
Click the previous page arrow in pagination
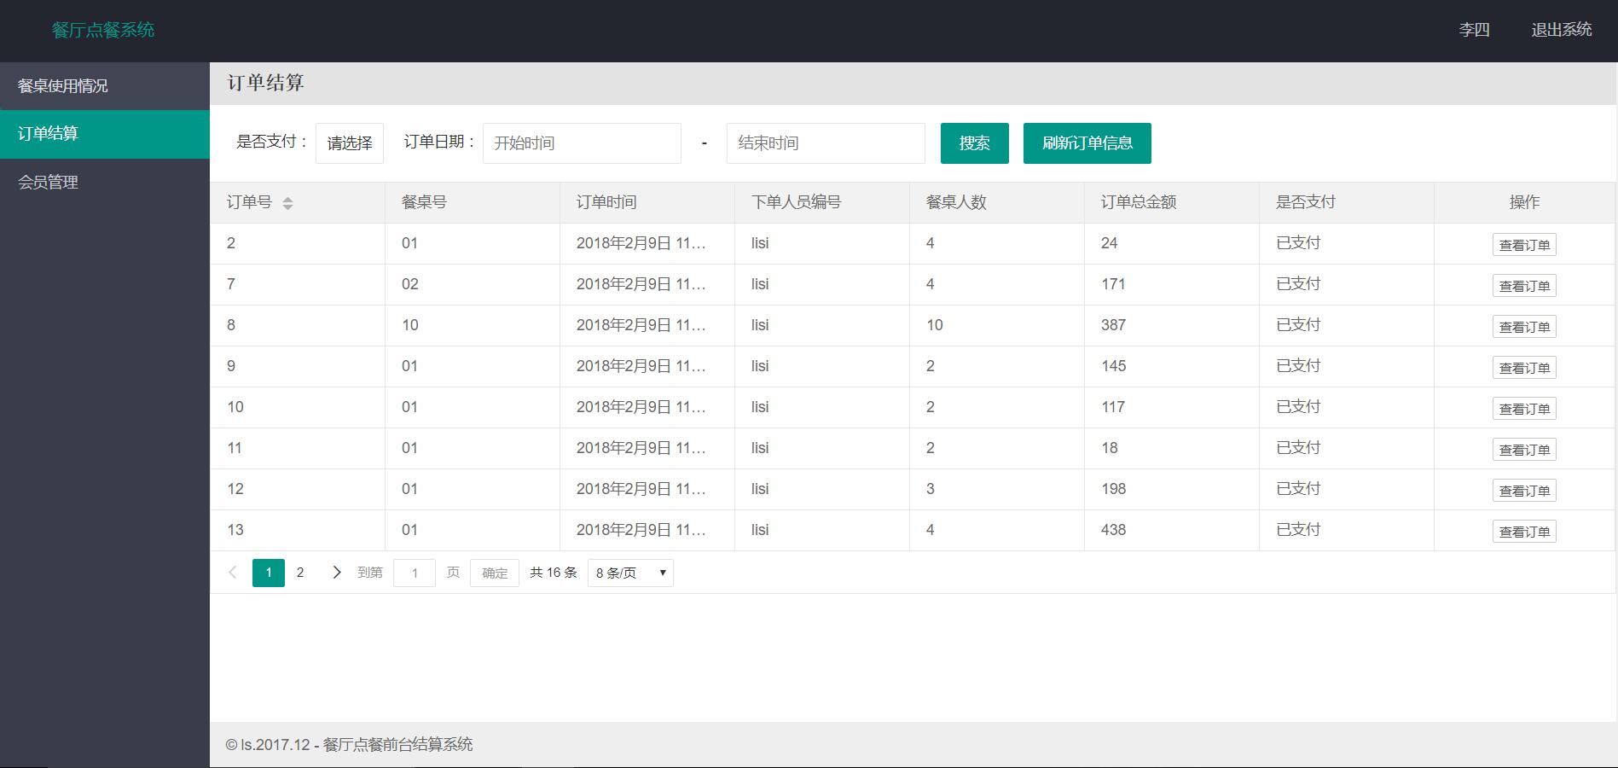tap(232, 573)
